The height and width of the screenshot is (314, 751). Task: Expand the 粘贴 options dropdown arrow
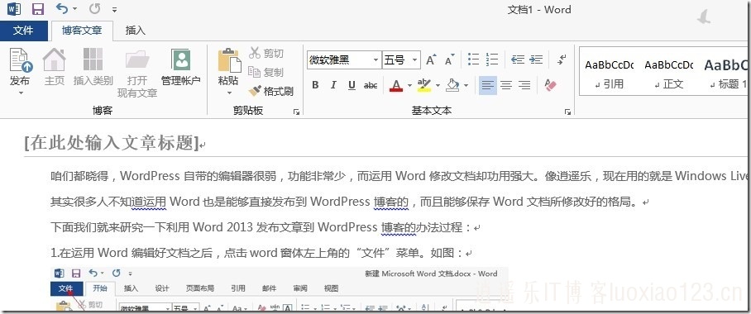click(229, 93)
